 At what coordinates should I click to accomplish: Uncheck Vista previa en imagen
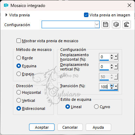click(x=86, y=15)
